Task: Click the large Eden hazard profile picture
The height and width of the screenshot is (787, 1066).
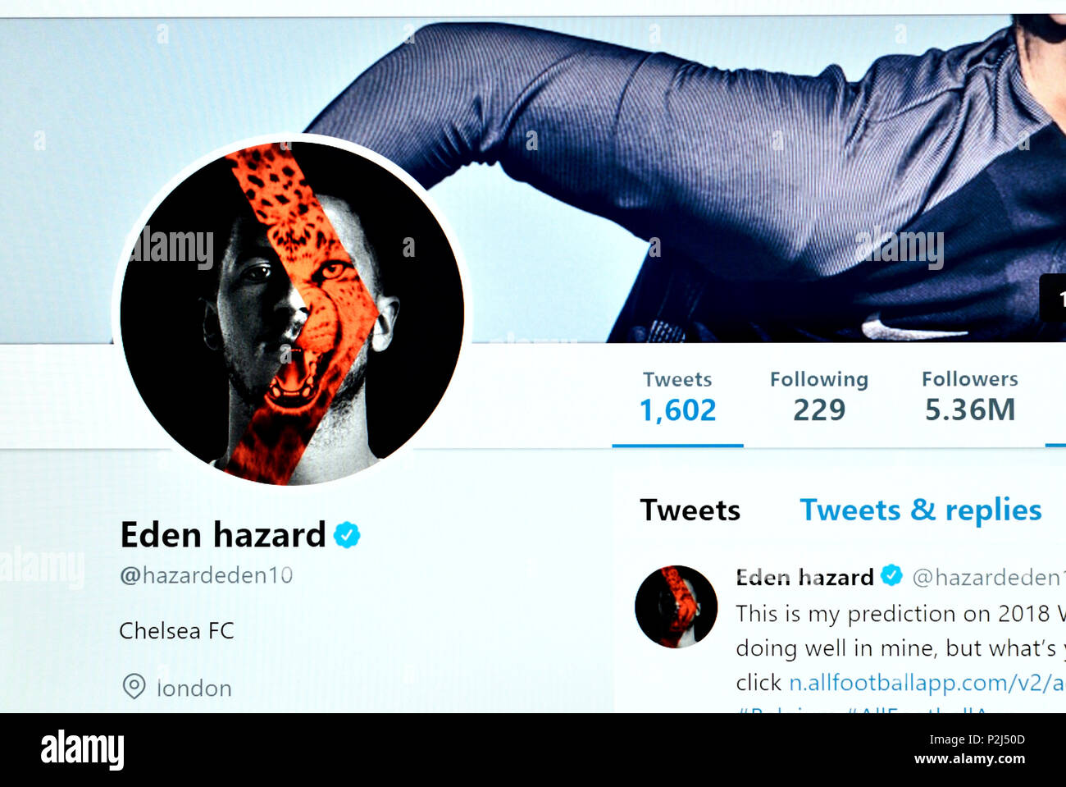Action: tap(292, 313)
